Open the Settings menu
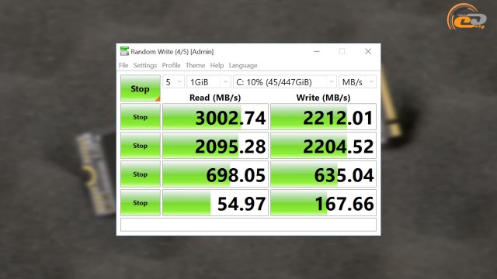Image resolution: width=497 pixels, height=279 pixels. [145, 65]
